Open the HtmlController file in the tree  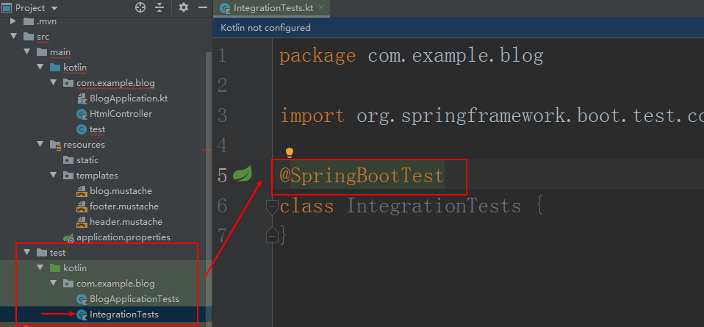coord(121,114)
